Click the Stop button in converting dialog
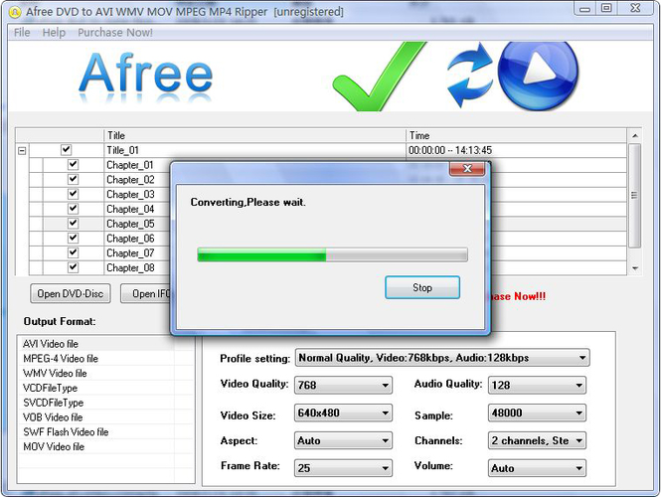Image resolution: width=661 pixels, height=497 pixels. [422, 287]
